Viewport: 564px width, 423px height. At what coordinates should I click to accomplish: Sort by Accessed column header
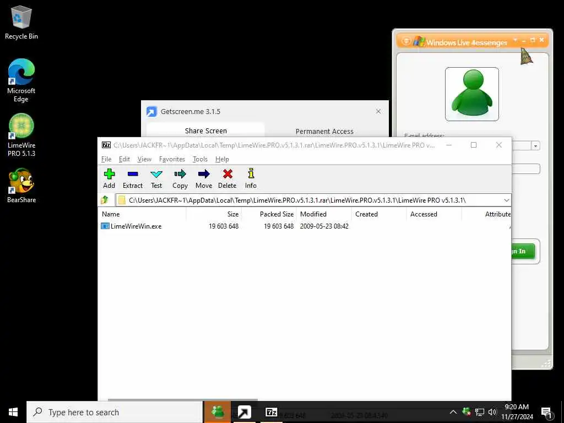click(434, 214)
